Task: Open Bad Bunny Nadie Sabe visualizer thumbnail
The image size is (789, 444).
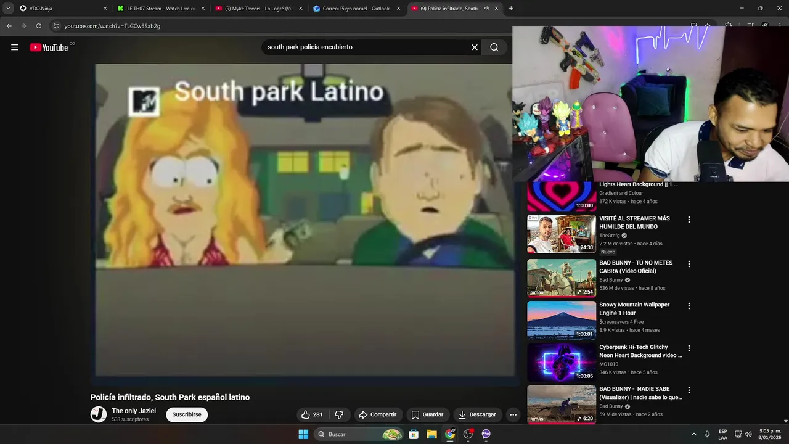Action: 562,404
